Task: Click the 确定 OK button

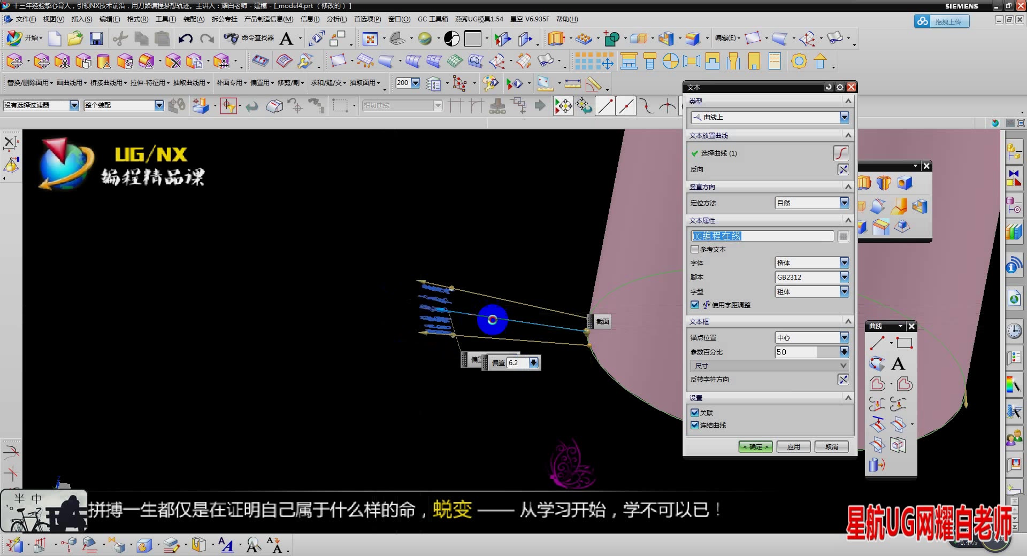Action: tap(755, 446)
